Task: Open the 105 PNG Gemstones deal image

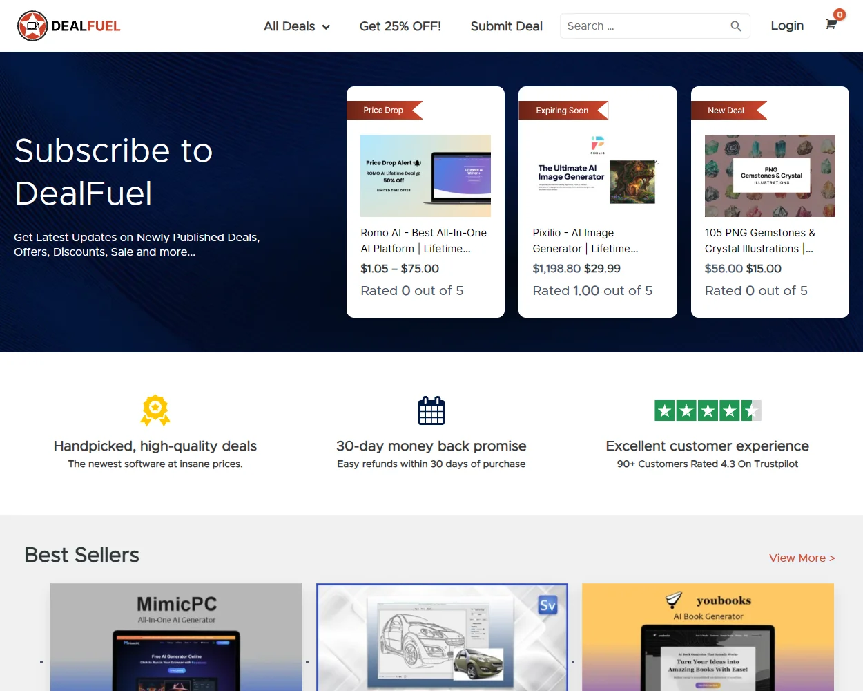Action: point(770,176)
